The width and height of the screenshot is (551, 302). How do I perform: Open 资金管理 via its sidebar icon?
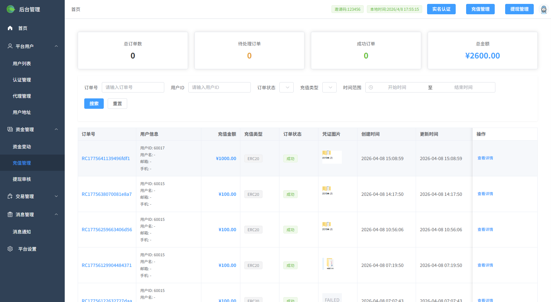click(x=10, y=129)
